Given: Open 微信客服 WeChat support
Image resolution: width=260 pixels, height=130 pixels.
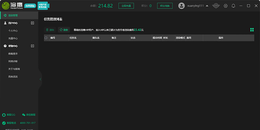Looking at the screenshot, I should coord(29,115).
